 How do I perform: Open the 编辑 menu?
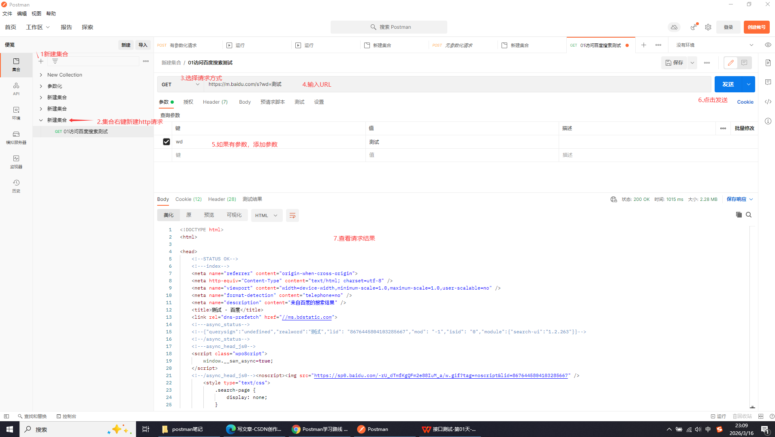click(22, 14)
